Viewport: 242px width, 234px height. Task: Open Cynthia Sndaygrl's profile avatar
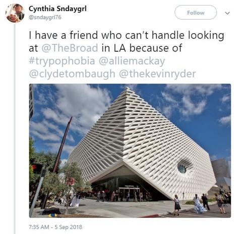pyautogui.click(x=15, y=13)
